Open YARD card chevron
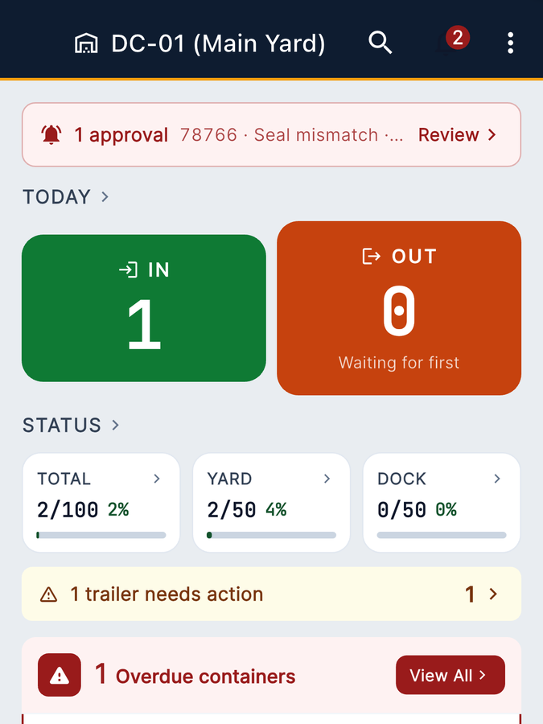Viewport: 543px width, 724px height. coord(327,479)
